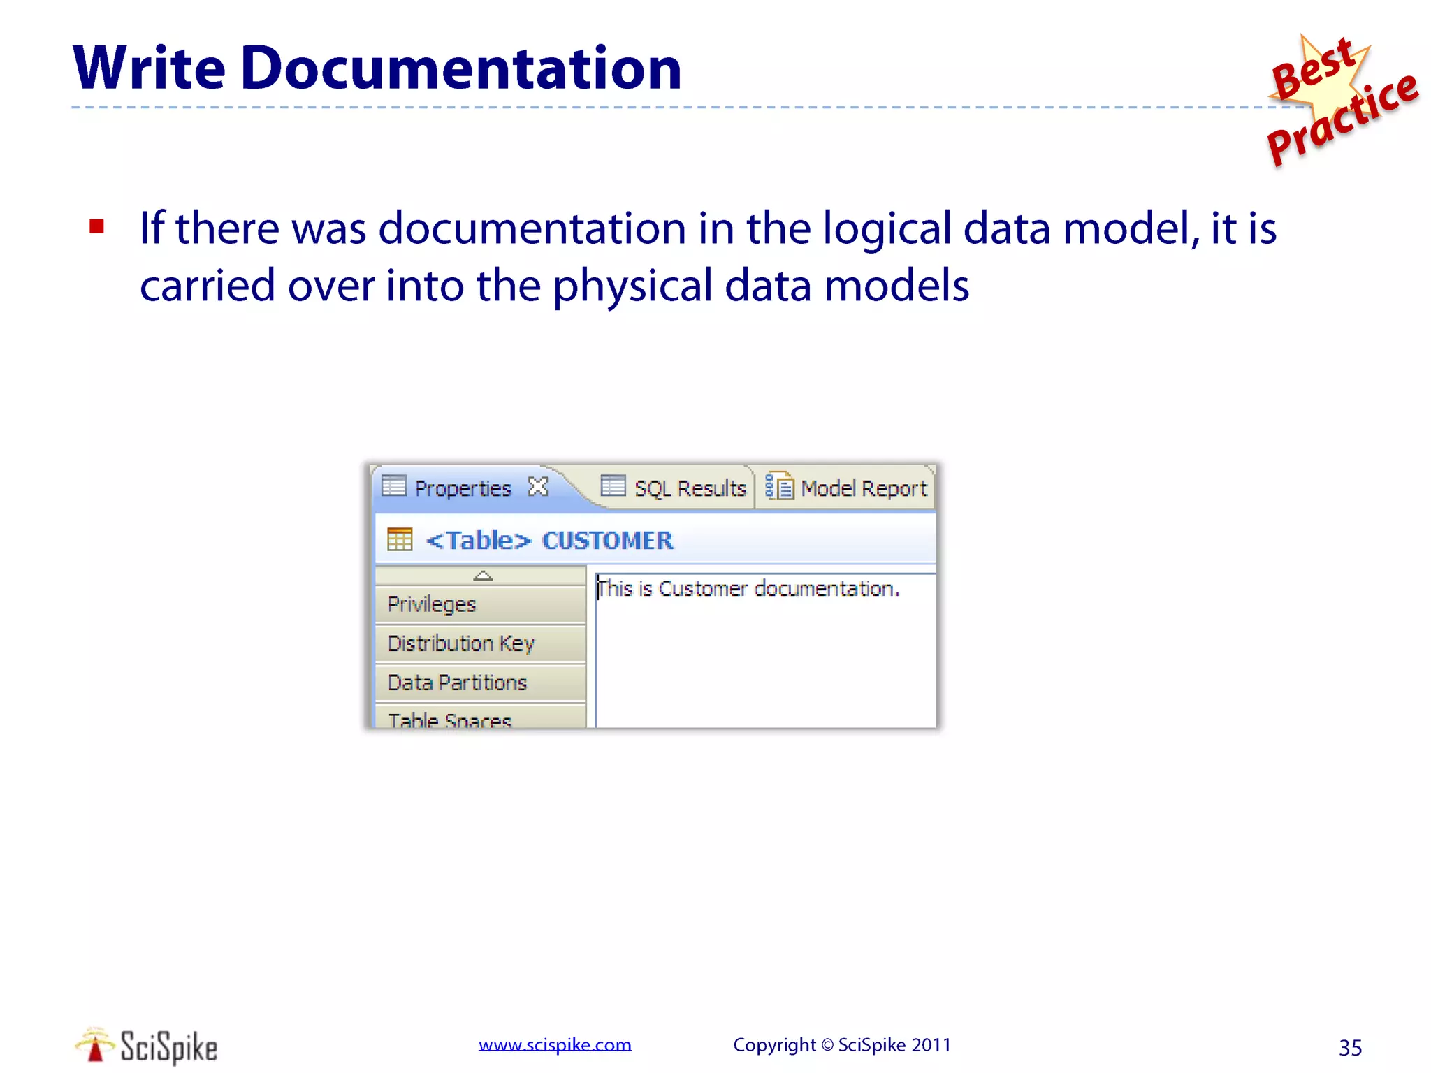Viewport: 1431px width, 1073px height.
Task: Click the CUSTOMER table grid icon
Action: click(x=400, y=539)
